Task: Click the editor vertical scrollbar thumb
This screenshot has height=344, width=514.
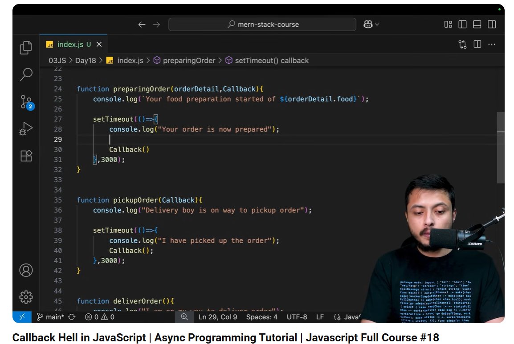Action: click(x=501, y=147)
